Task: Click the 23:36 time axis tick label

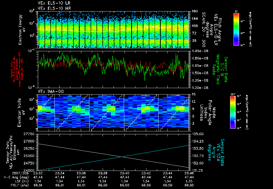Action: coord(81,173)
